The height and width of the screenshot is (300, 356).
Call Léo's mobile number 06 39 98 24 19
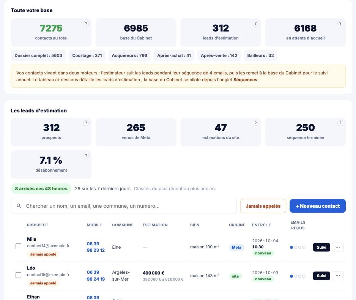click(96, 275)
